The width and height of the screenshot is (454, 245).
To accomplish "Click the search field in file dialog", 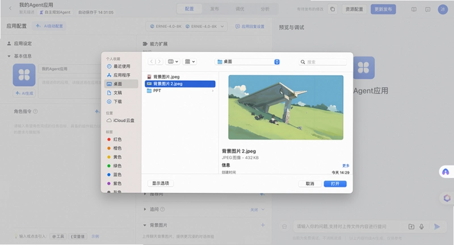I will click(x=322, y=62).
